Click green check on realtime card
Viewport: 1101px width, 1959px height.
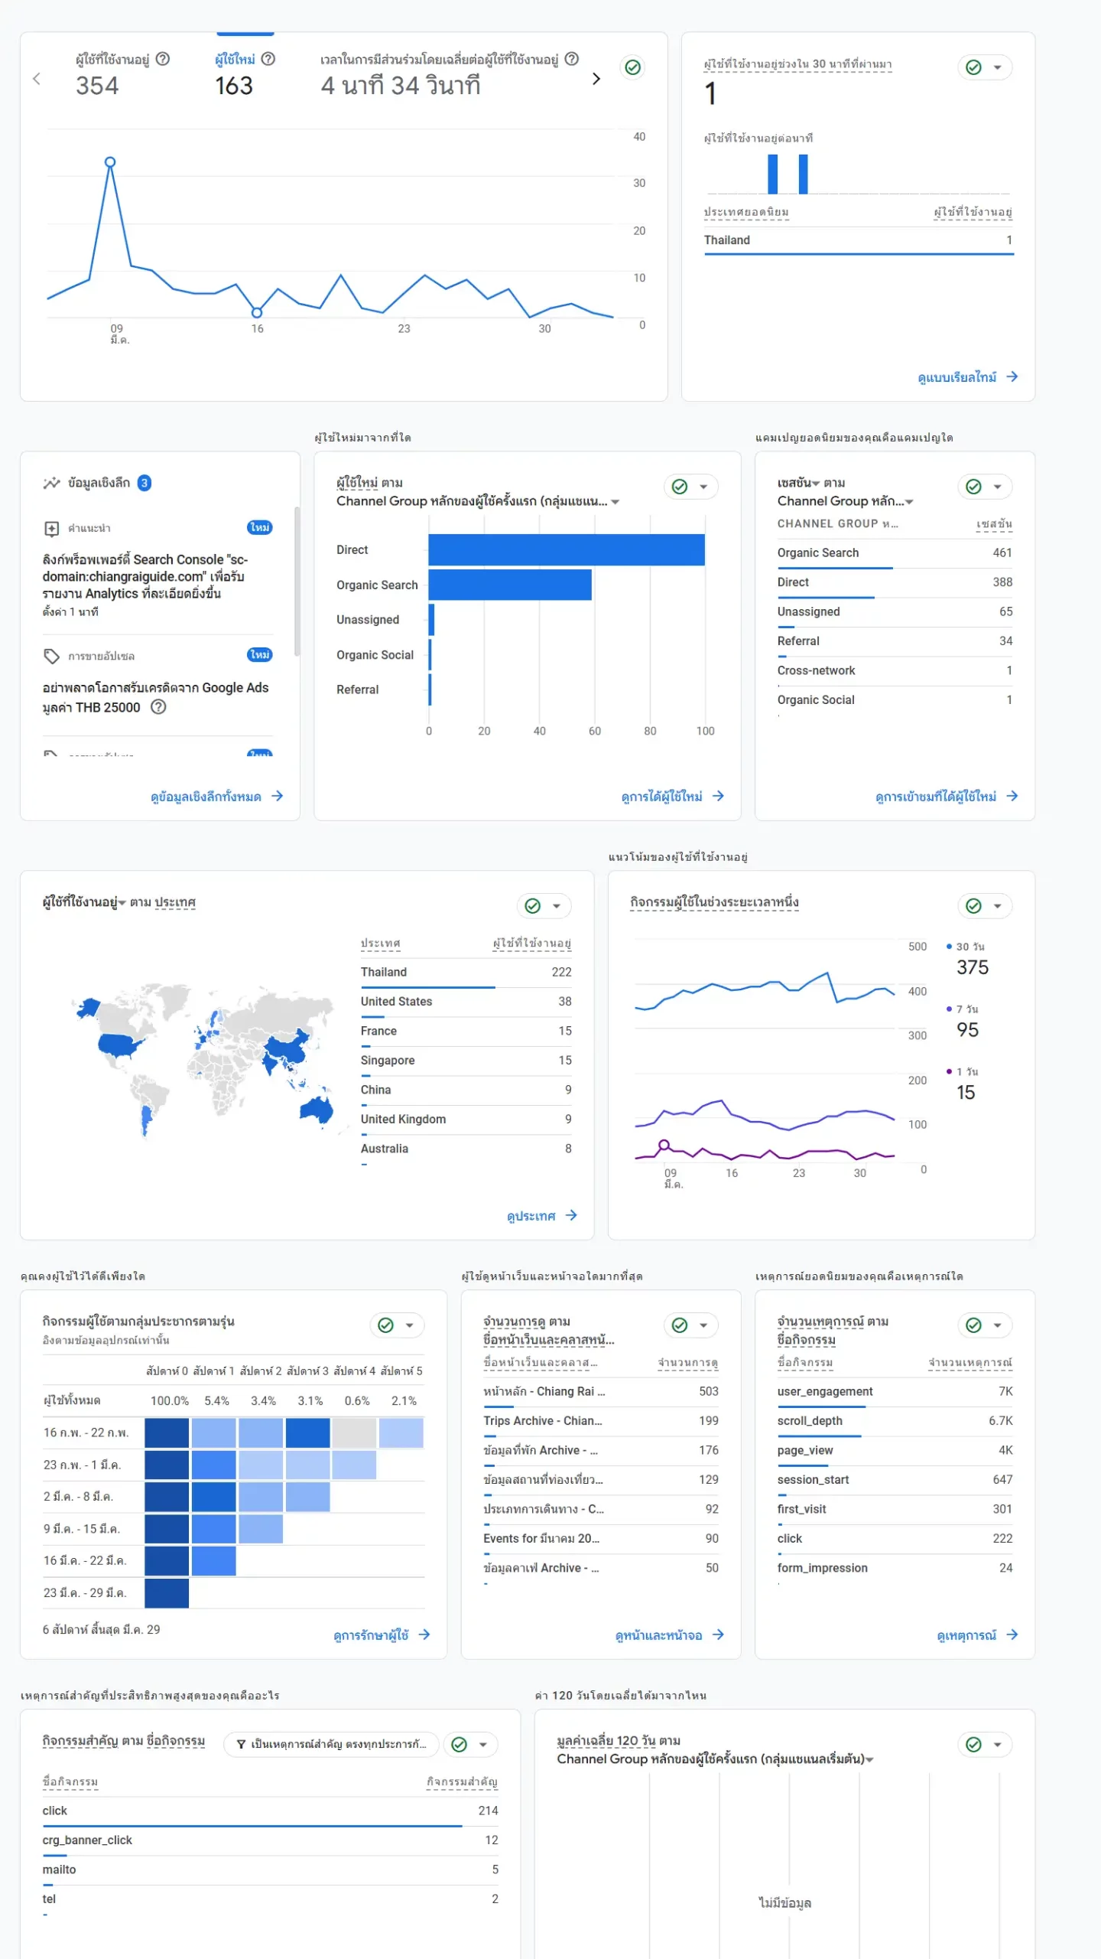click(x=973, y=67)
